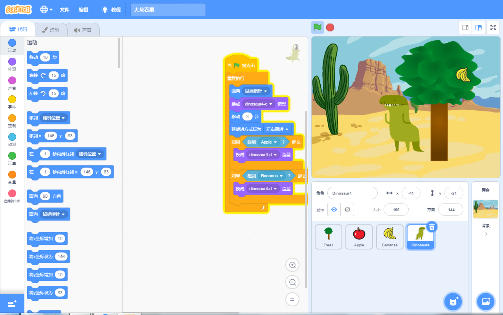Select the 声音 block category circle
This screenshot has height=315, width=503.
(x=12, y=80)
